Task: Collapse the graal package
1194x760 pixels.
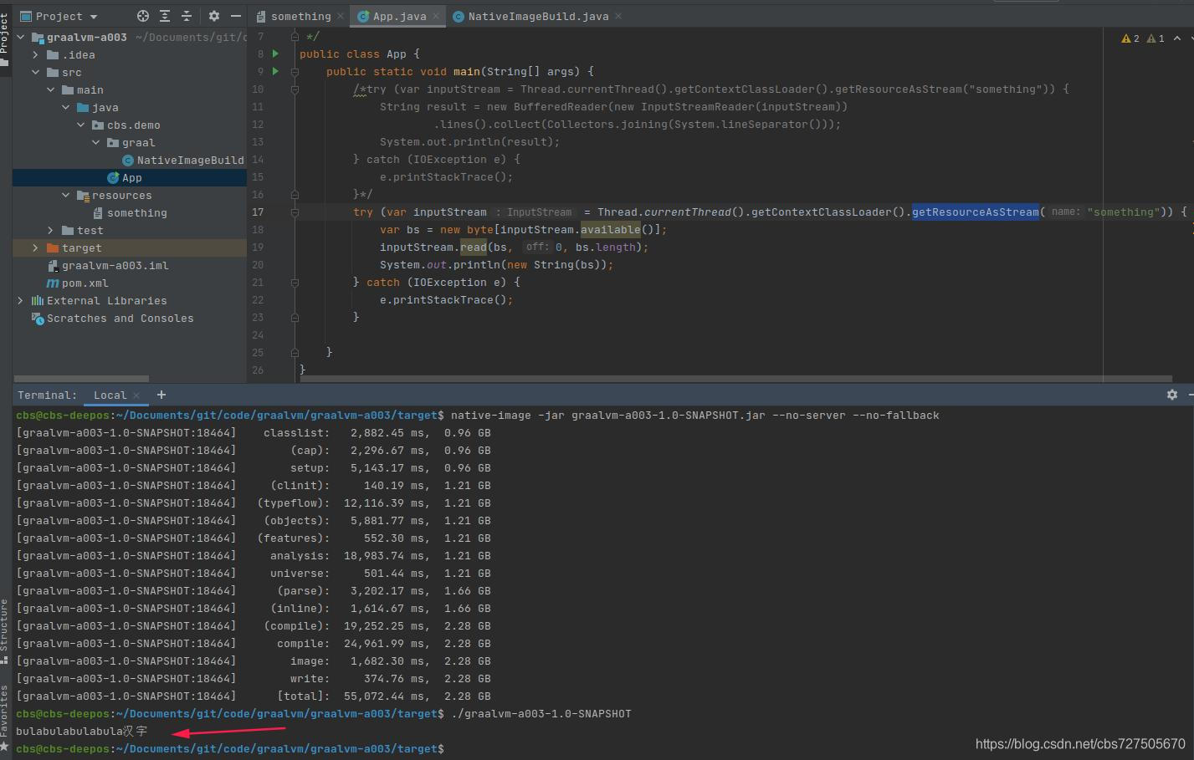Action: tap(95, 142)
